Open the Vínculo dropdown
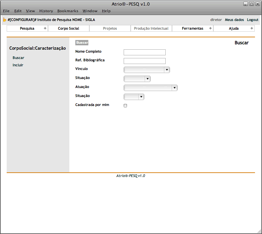 [147, 70]
